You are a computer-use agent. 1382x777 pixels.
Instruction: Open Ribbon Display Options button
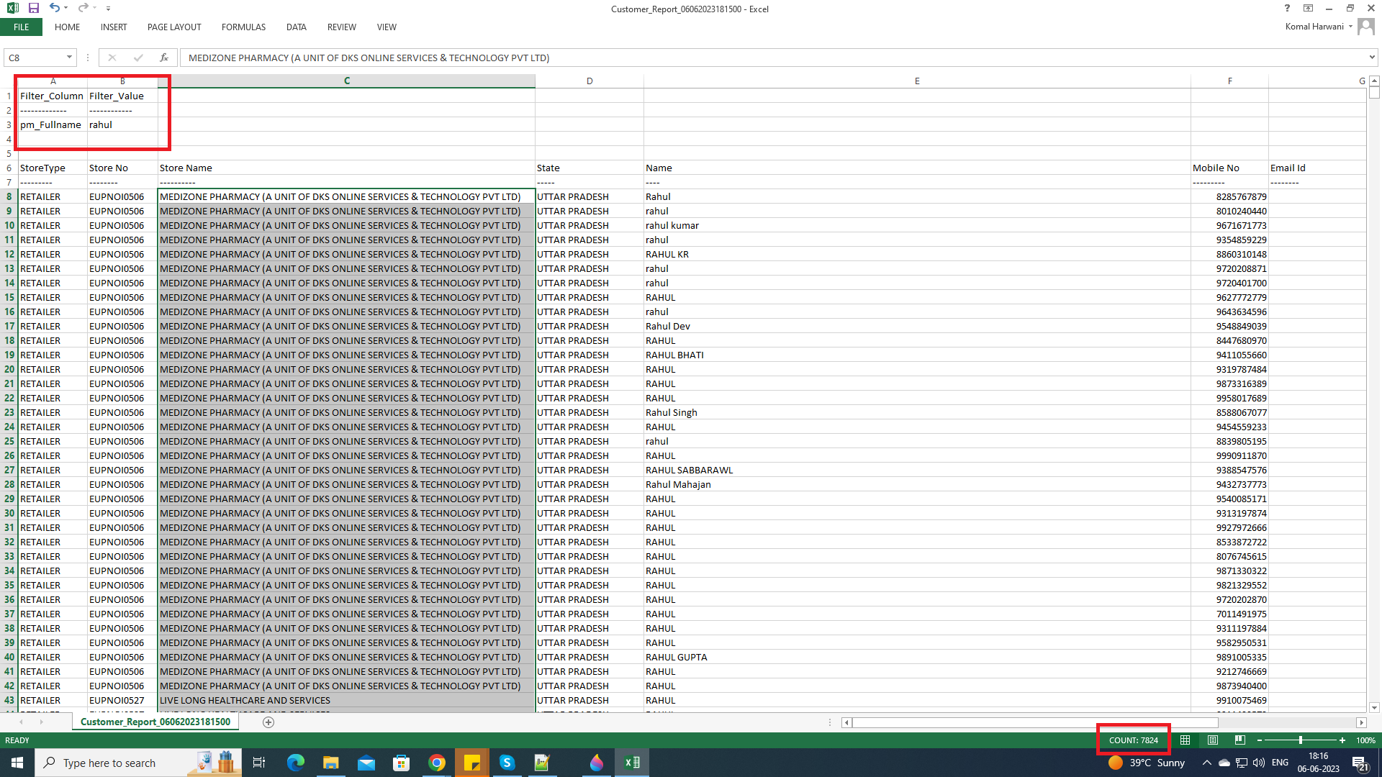pyautogui.click(x=1308, y=9)
